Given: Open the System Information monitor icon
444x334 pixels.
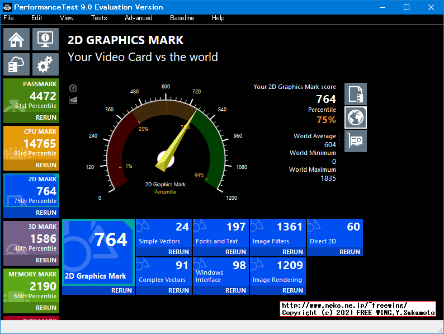Looking at the screenshot, I should (45, 39).
